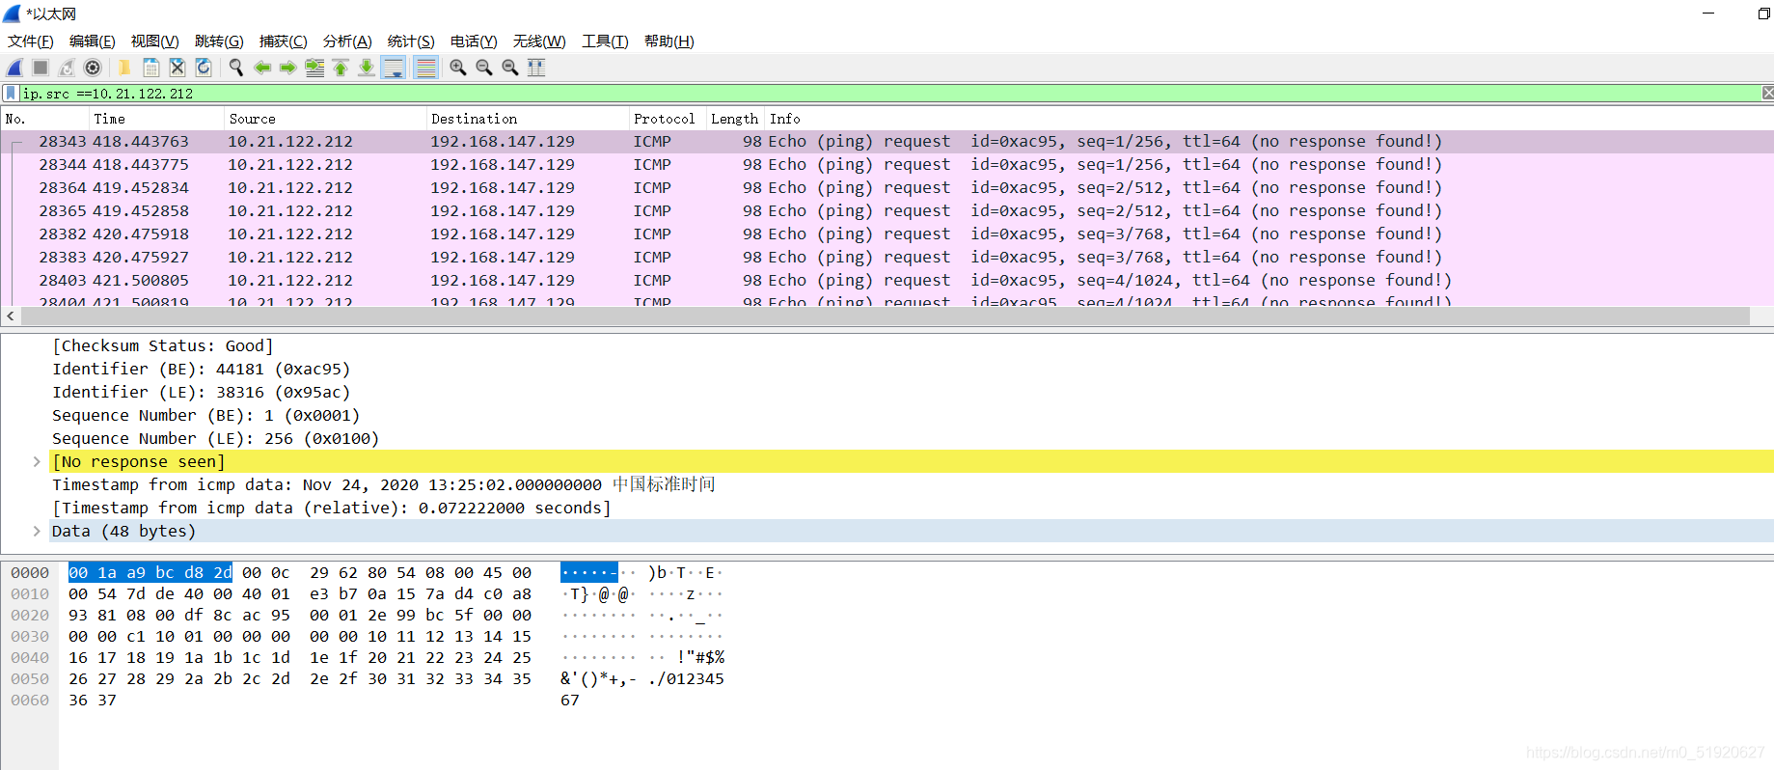Open the 编辑(E) menu

pos(93,41)
